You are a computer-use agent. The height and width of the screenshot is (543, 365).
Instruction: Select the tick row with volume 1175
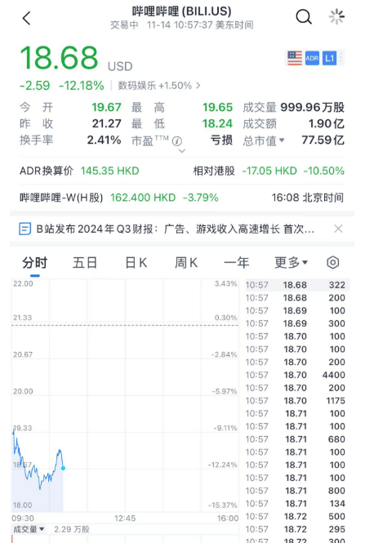(297, 401)
